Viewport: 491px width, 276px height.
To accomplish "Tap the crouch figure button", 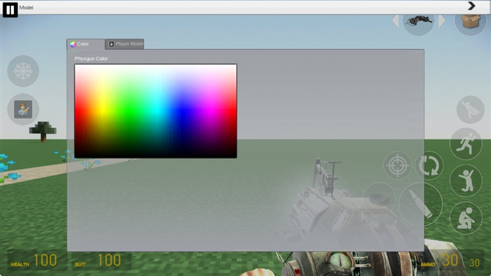I will (466, 218).
